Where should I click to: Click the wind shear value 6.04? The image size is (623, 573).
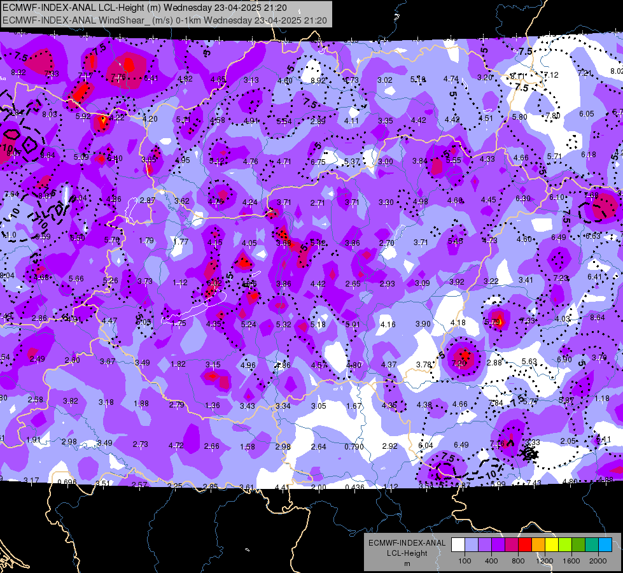pos(426,446)
